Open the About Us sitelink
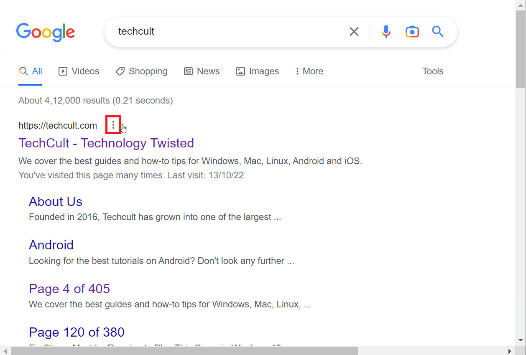The width and height of the screenshot is (526, 355). [56, 201]
